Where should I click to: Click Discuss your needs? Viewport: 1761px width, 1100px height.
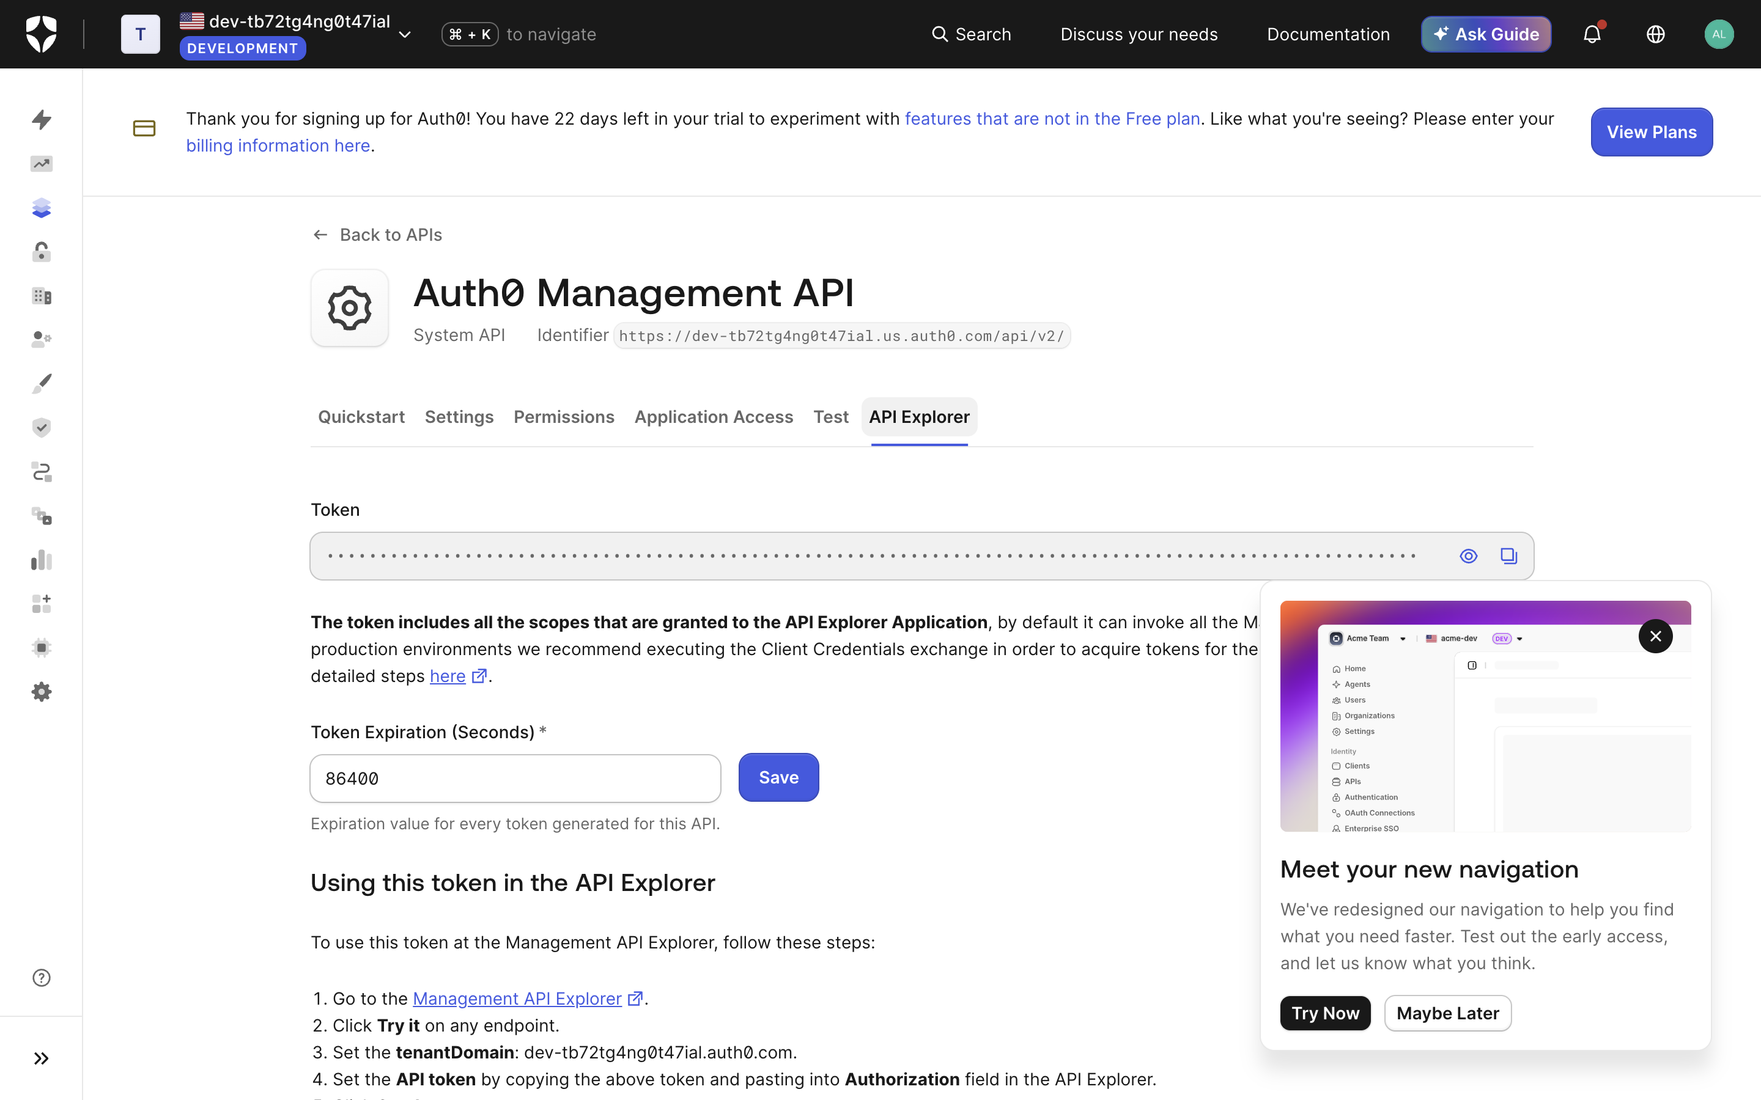[1139, 34]
